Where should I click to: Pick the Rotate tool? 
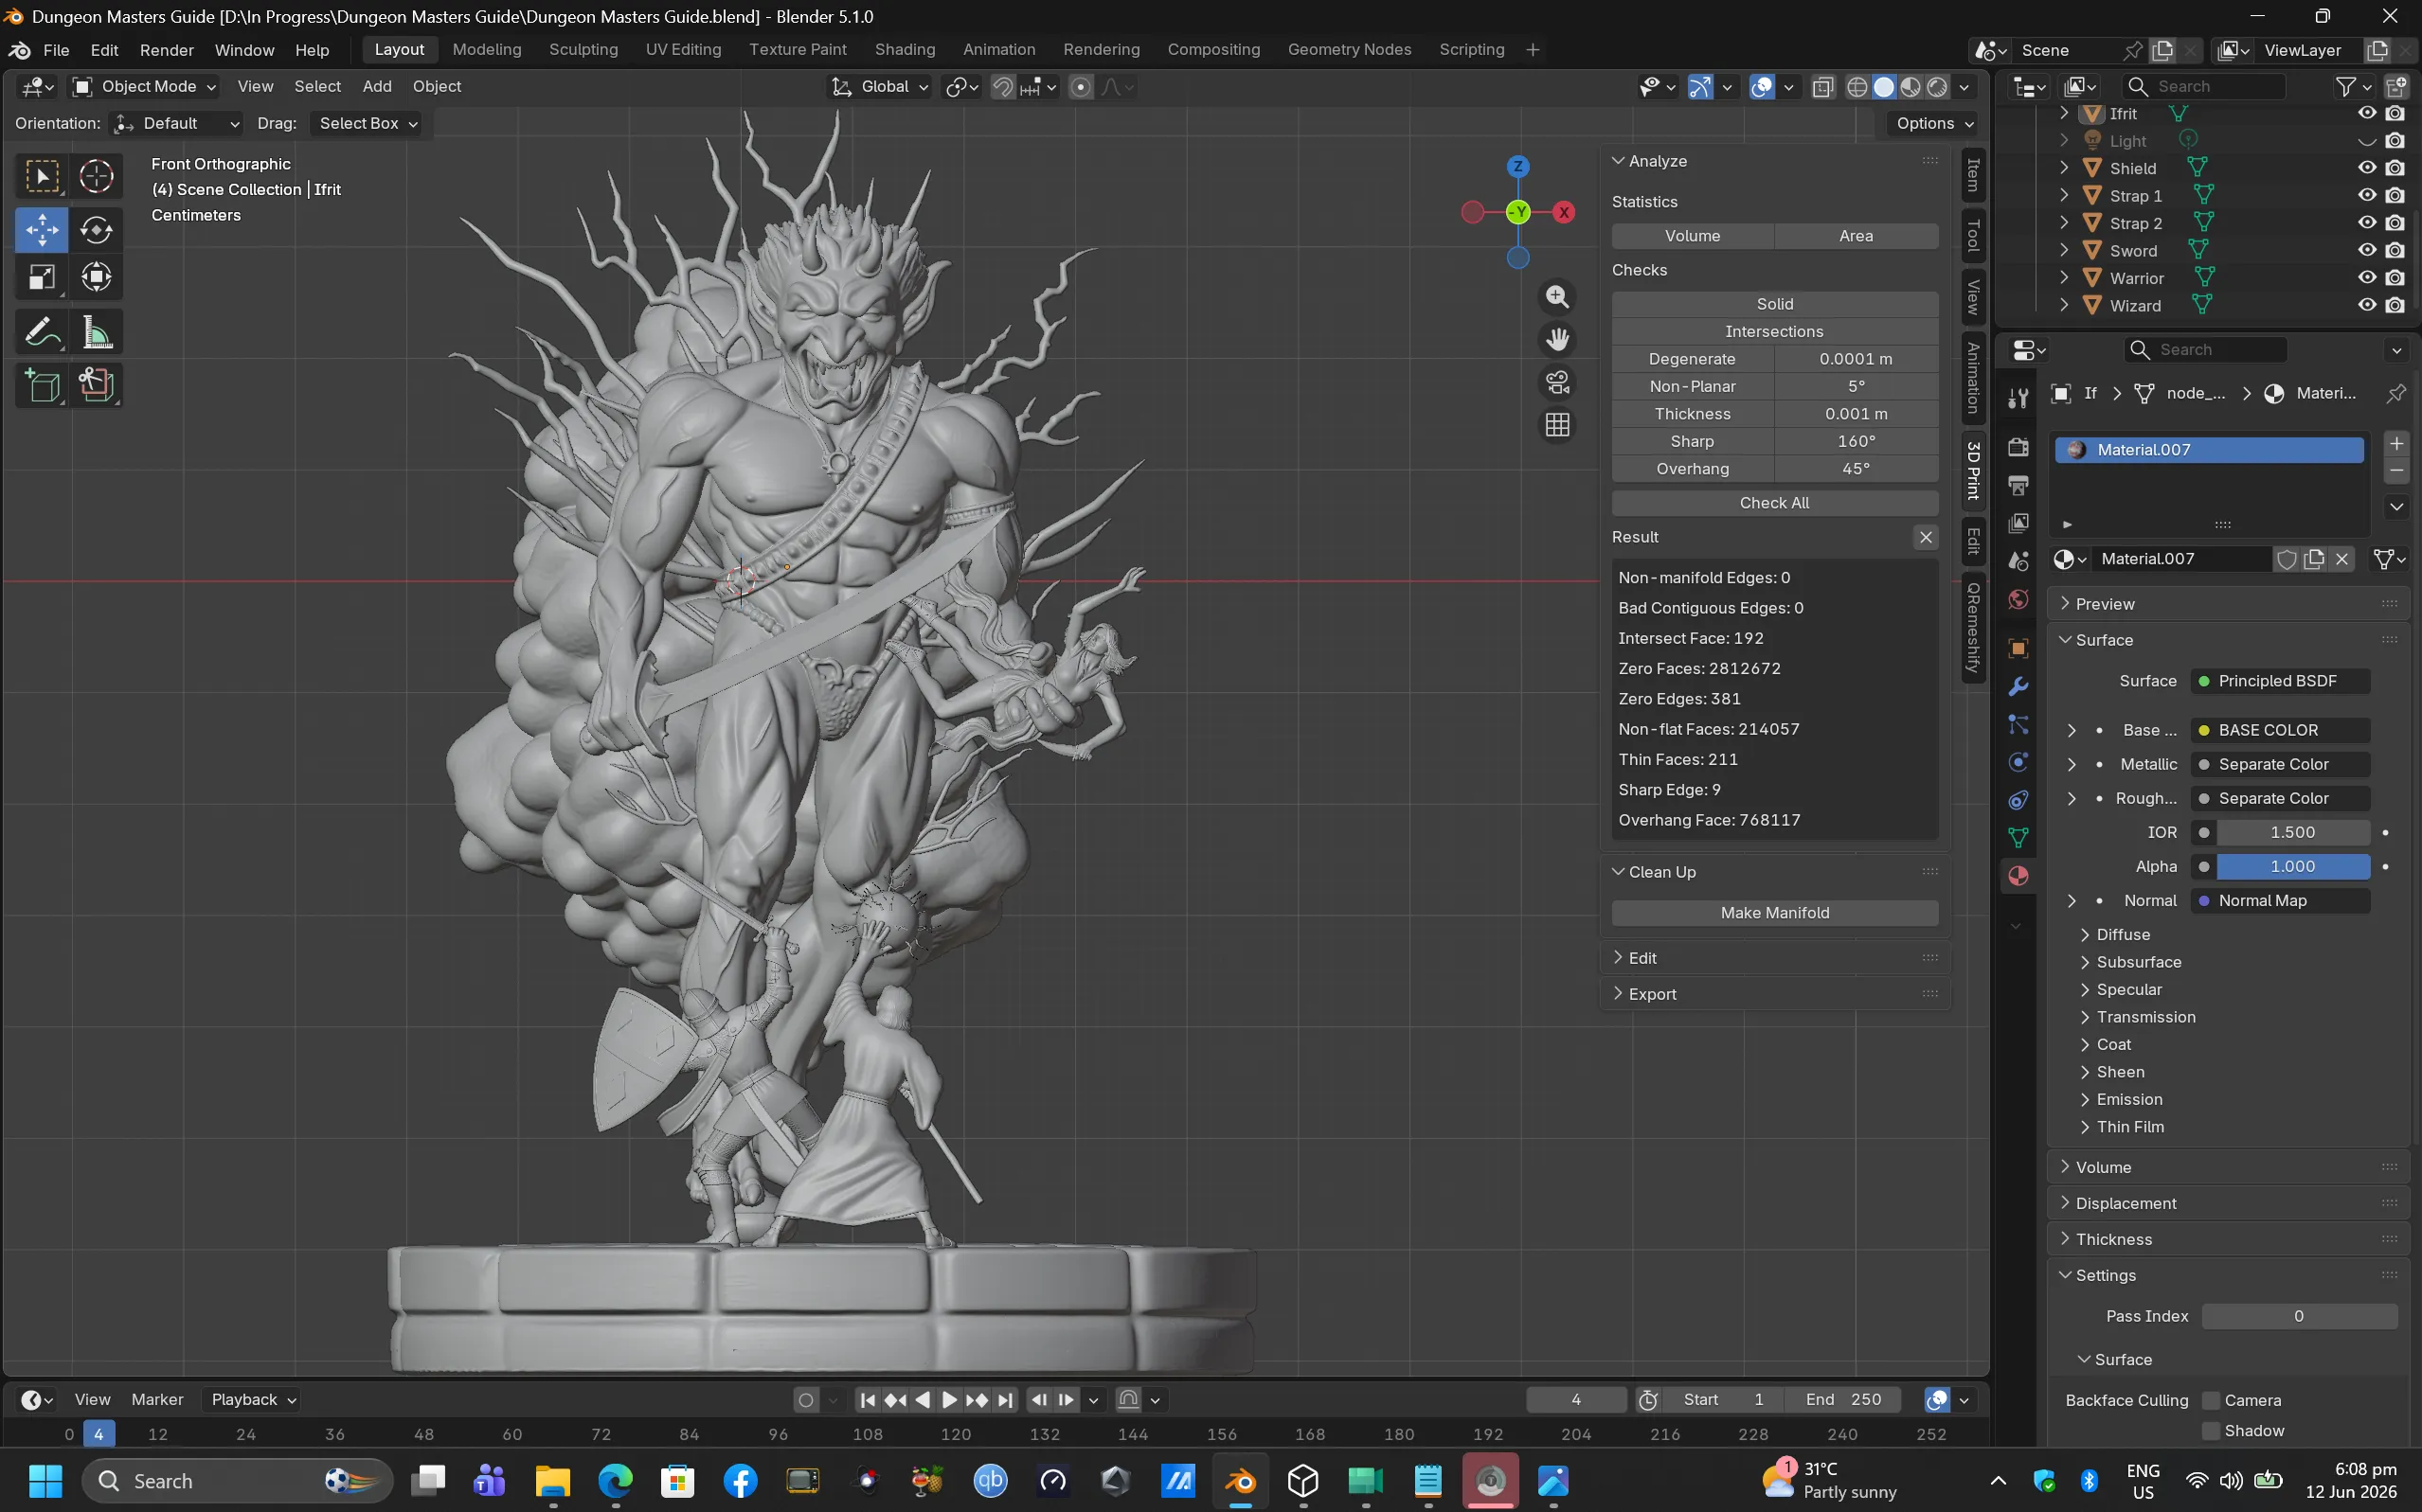(96, 230)
